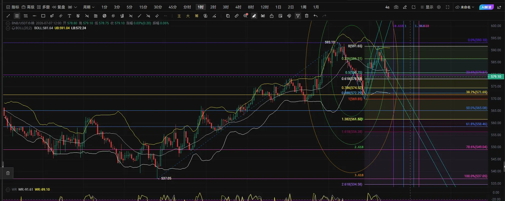Toggle the lock drawings icon
505x201 pixels.
(272, 16)
